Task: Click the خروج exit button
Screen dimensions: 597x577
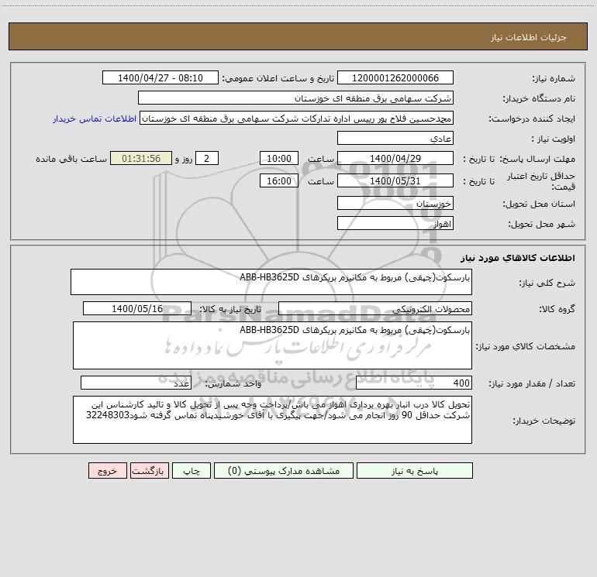Action: 107,470
